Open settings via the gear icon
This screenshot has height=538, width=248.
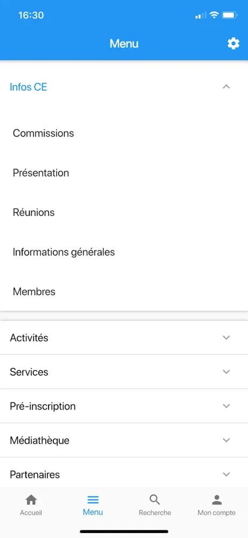point(233,44)
